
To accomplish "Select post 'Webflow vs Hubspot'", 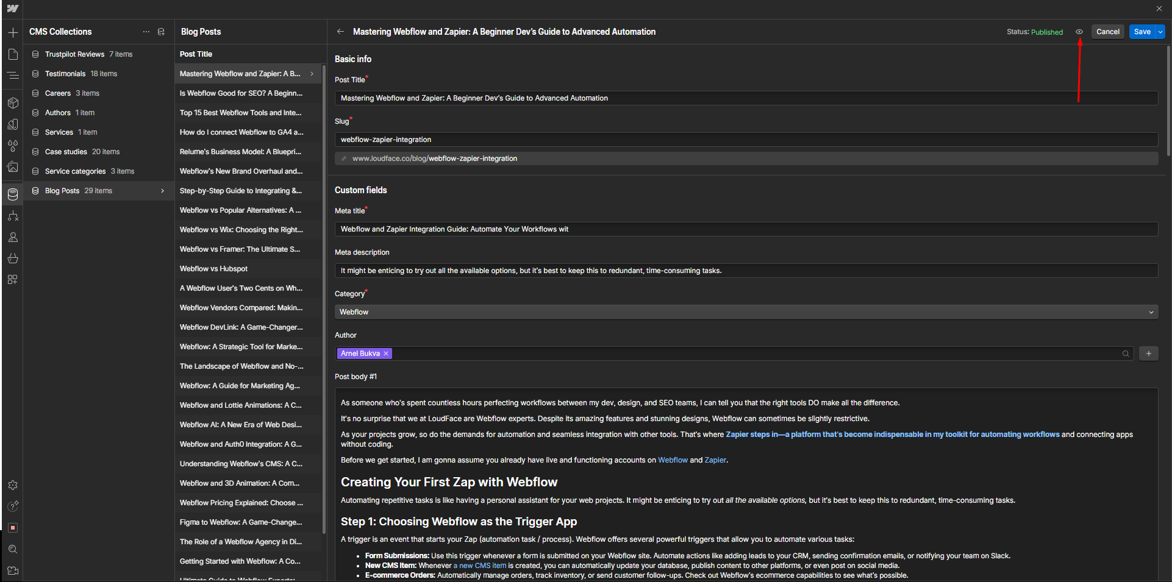I will pos(248,269).
